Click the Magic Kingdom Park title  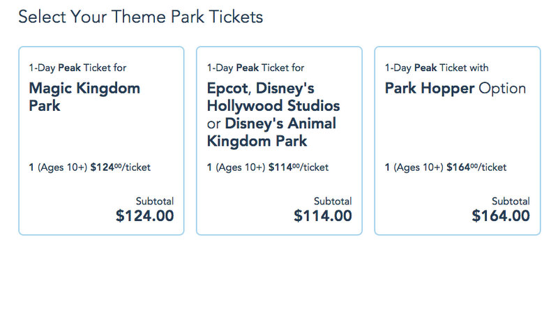84,97
